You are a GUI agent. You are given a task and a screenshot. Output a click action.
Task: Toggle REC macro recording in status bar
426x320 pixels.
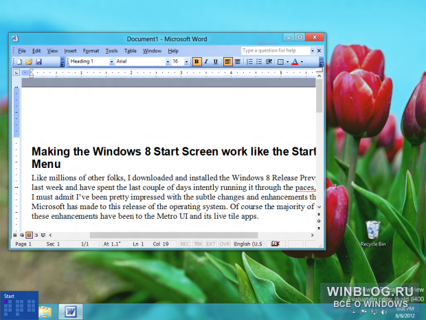point(185,244)
